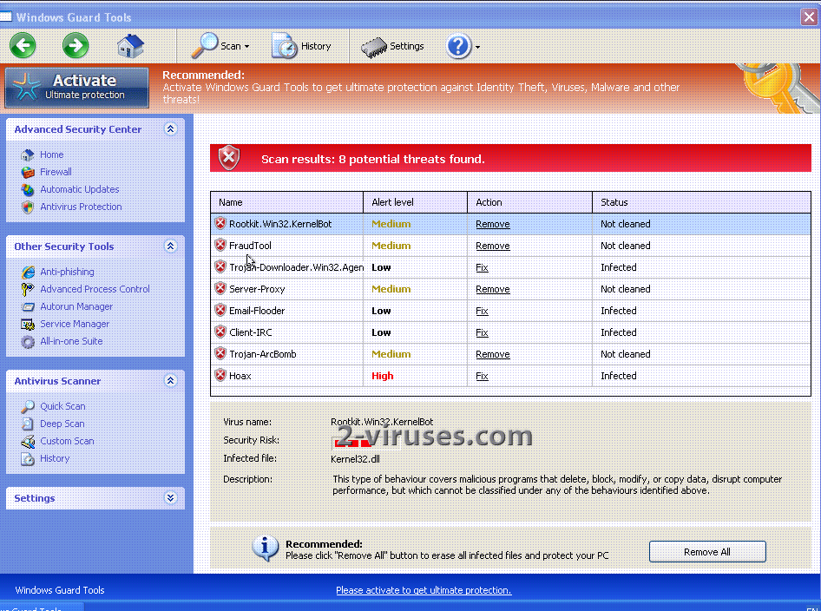Go forward with the green right arrow
821x611 pixels.
(x=76, y=45)
